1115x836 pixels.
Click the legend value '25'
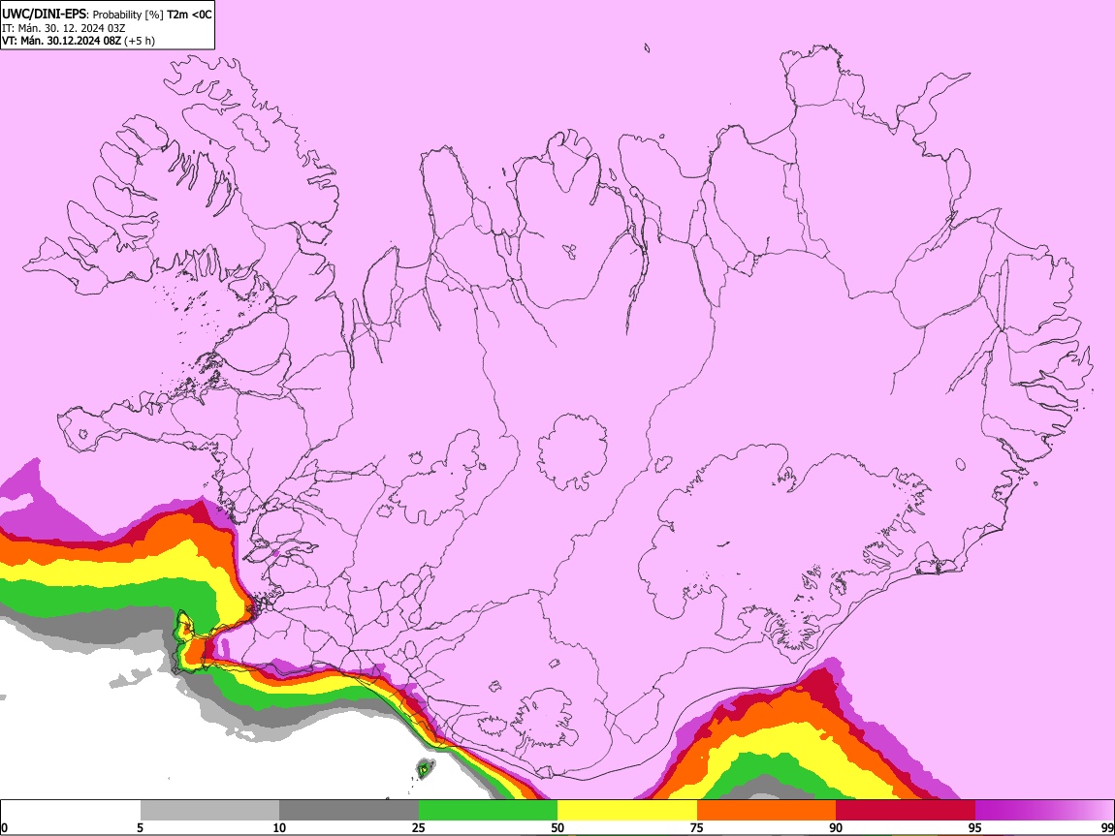tap(419, 828)
